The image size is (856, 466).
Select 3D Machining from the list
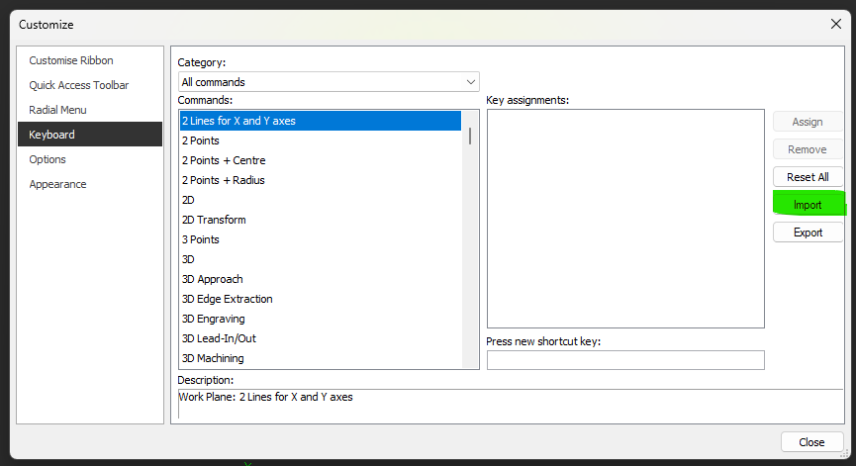click(213, 358)
